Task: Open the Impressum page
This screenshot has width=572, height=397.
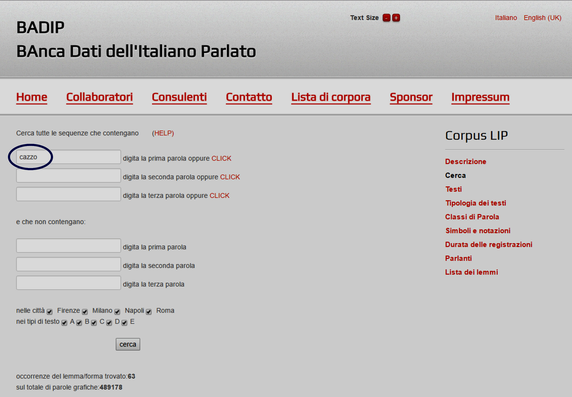Action: (480, 97)
